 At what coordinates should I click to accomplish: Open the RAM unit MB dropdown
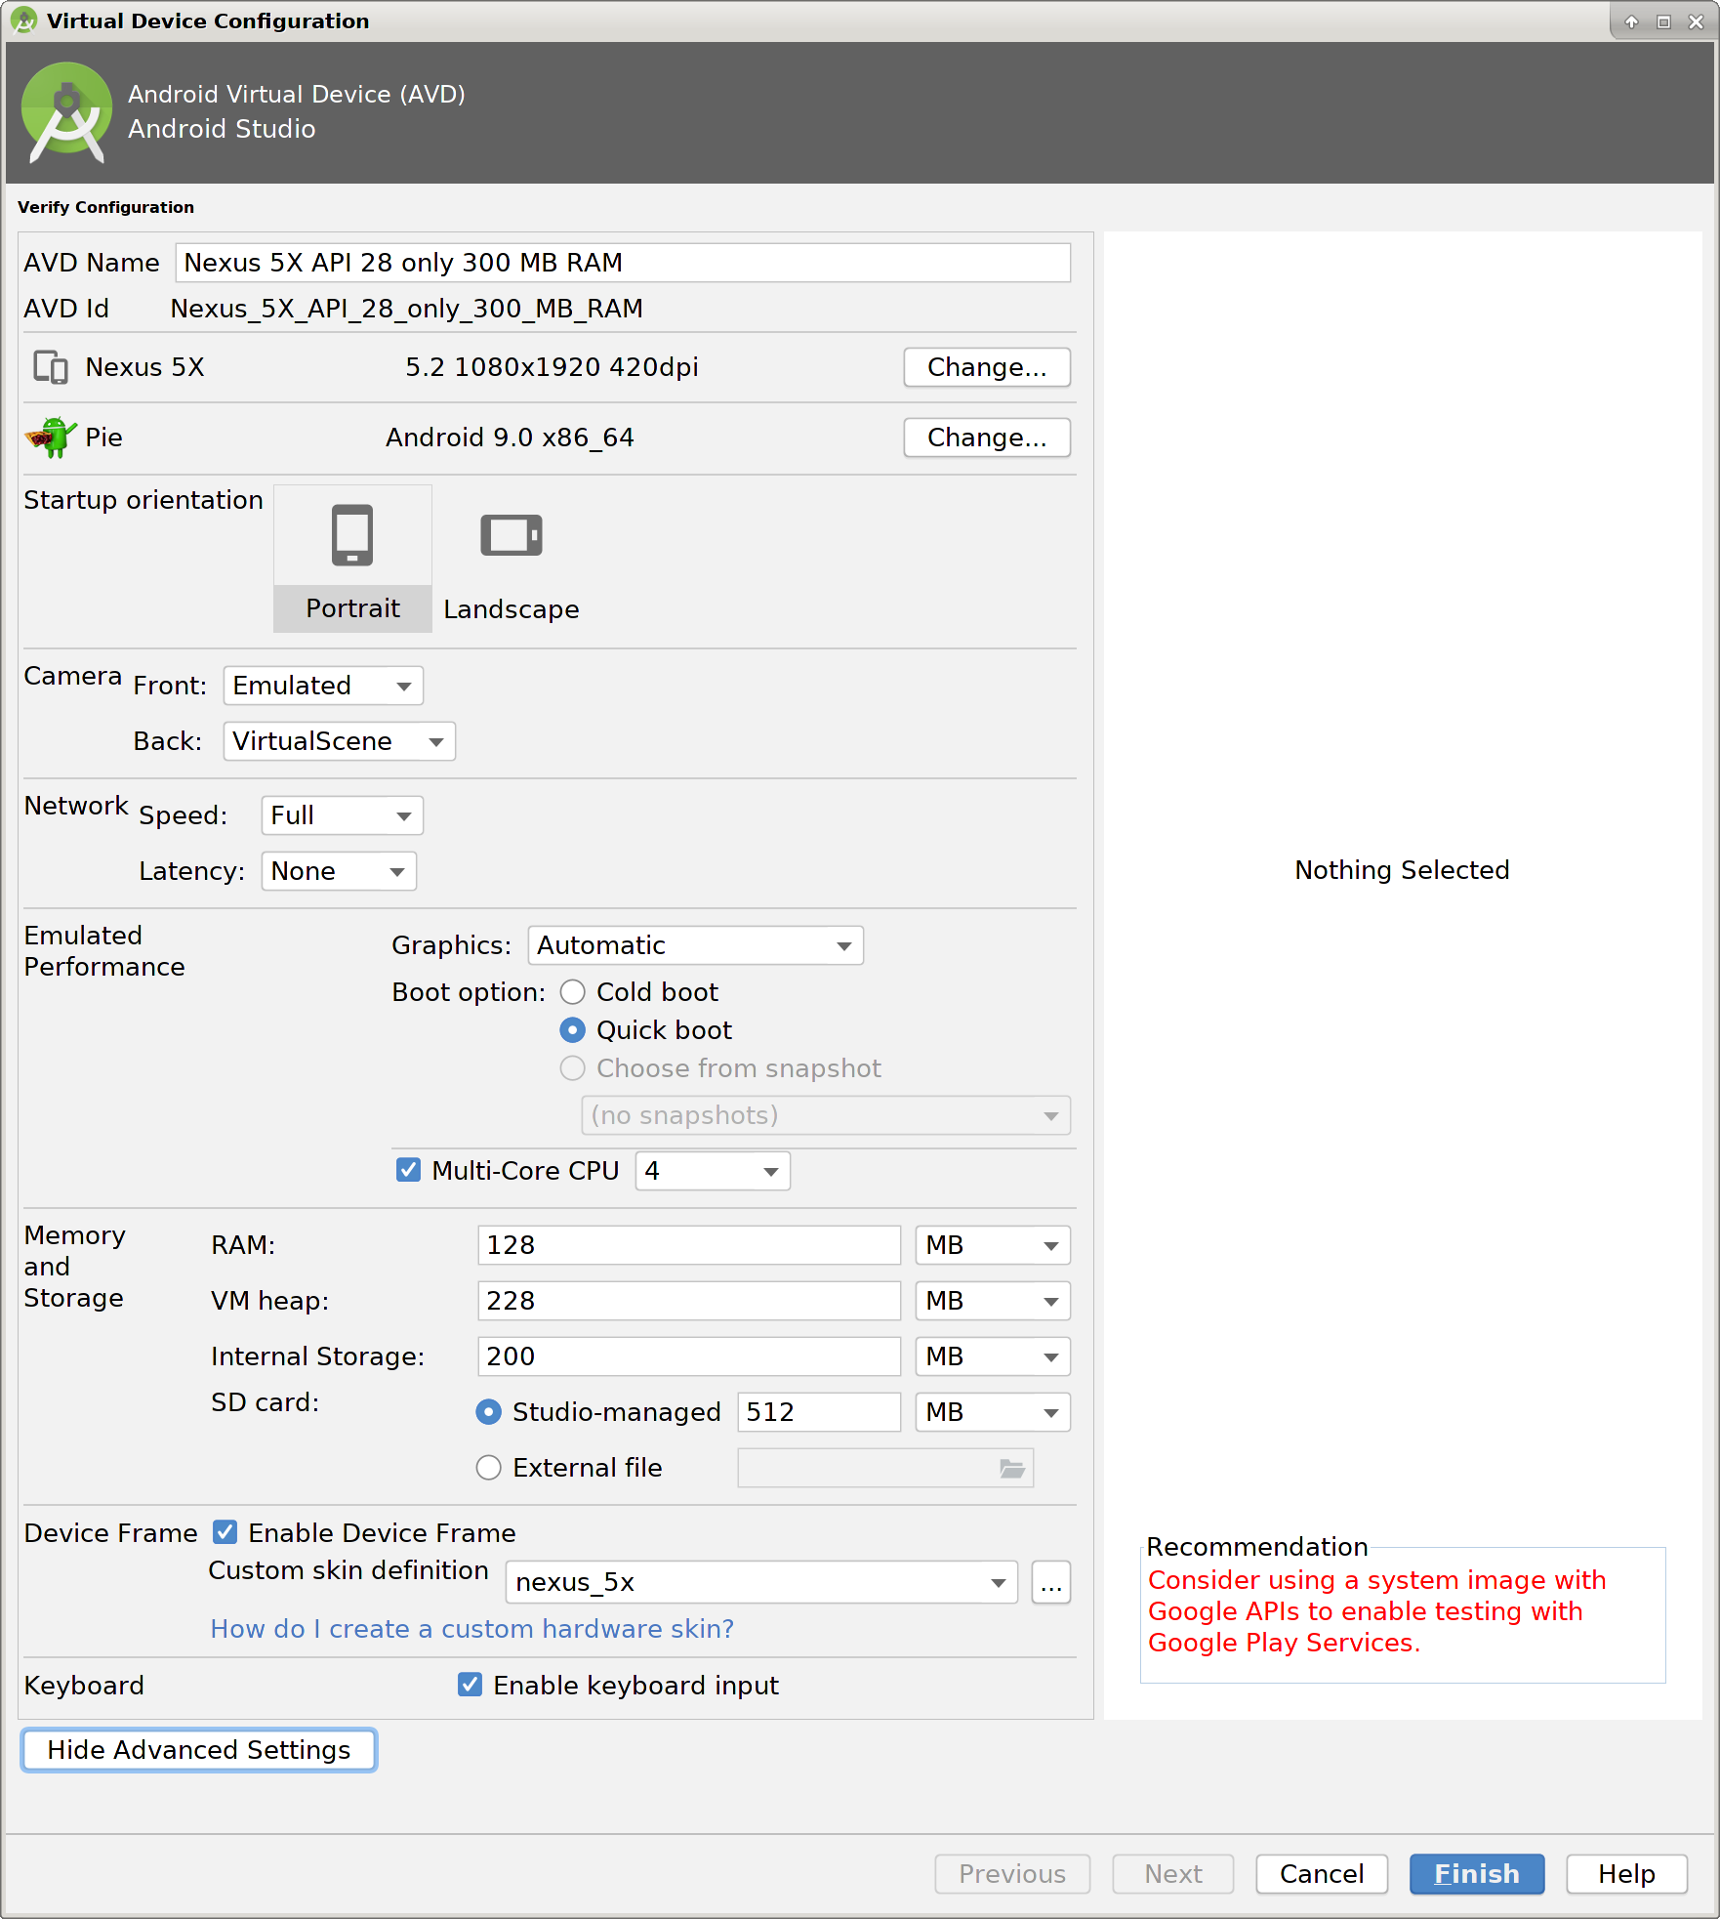[x=991, y=1244]
